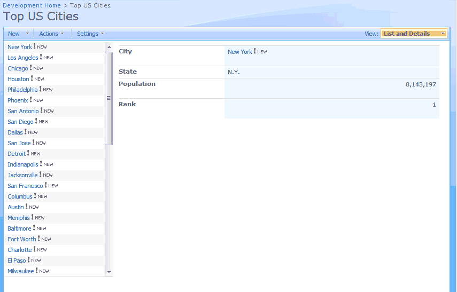Select Houston in the city list

pyautogui.click(x=18, y=79)
